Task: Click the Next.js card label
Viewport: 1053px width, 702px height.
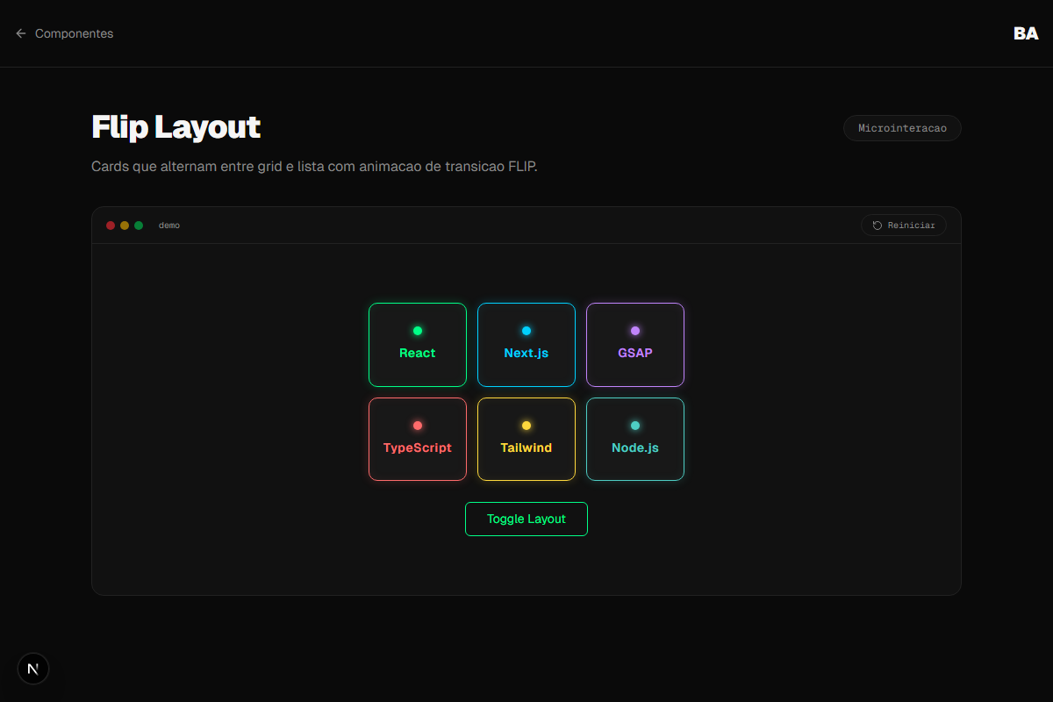Action: click(526, 353)
